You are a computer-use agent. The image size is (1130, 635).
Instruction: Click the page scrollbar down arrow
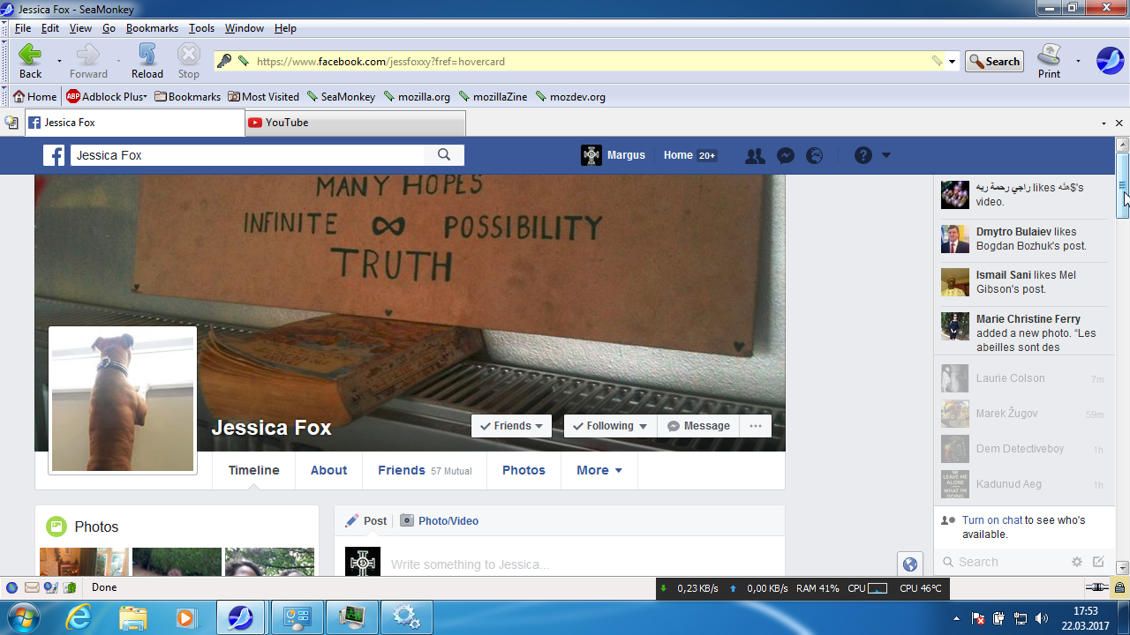[1123, 569]
